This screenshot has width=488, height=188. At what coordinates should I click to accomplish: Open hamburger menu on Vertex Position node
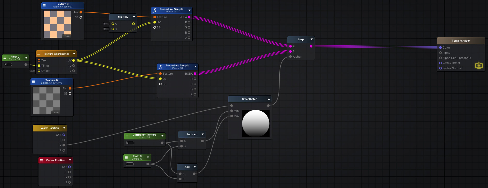[x=41, y=160]
